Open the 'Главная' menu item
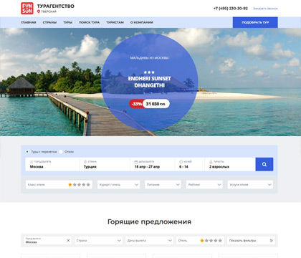 [29, 22]
